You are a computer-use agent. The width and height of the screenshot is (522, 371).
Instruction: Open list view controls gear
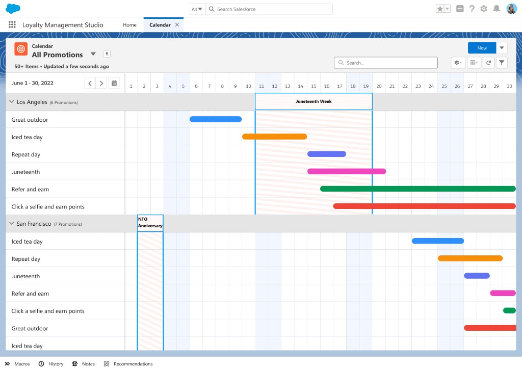pyautogui.click(x=458, y=63)
